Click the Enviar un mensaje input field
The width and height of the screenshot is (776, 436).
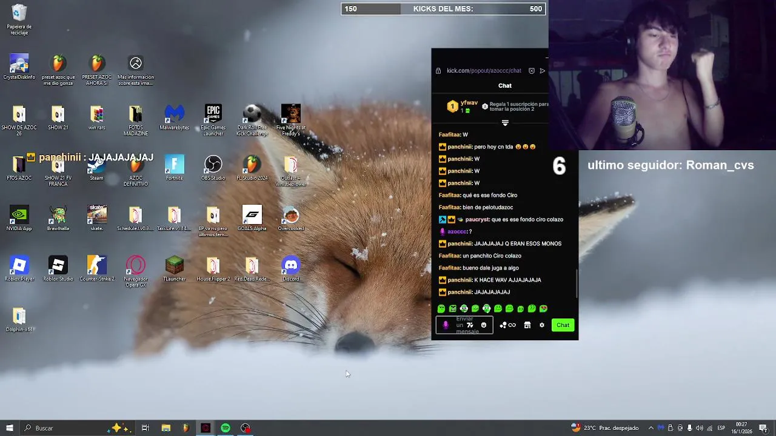click(464, 325)
